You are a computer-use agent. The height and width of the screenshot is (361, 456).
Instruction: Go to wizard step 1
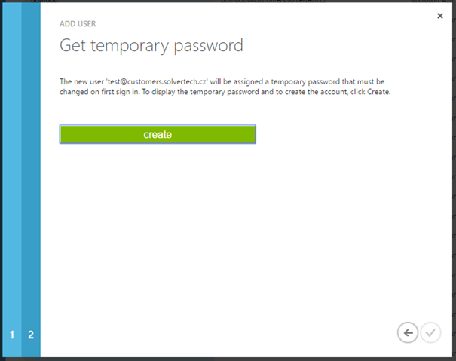[x=12, y=335]
